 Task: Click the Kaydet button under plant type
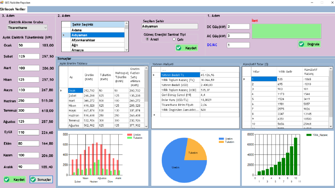coord(187,48)
